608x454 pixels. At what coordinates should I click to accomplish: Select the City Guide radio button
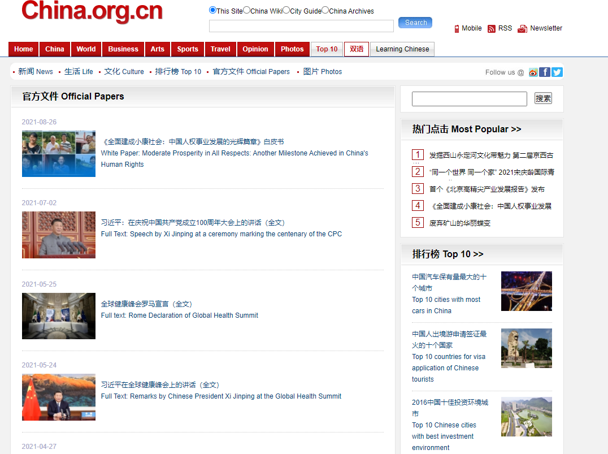point(286,10)
